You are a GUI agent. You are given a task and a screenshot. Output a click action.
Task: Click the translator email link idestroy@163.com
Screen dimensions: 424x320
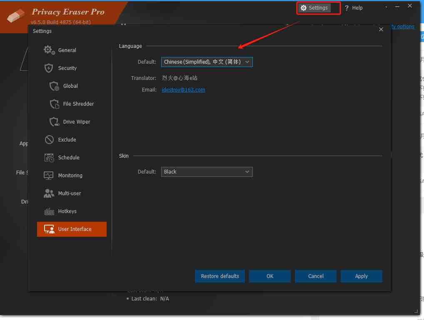tap(183, 89)
